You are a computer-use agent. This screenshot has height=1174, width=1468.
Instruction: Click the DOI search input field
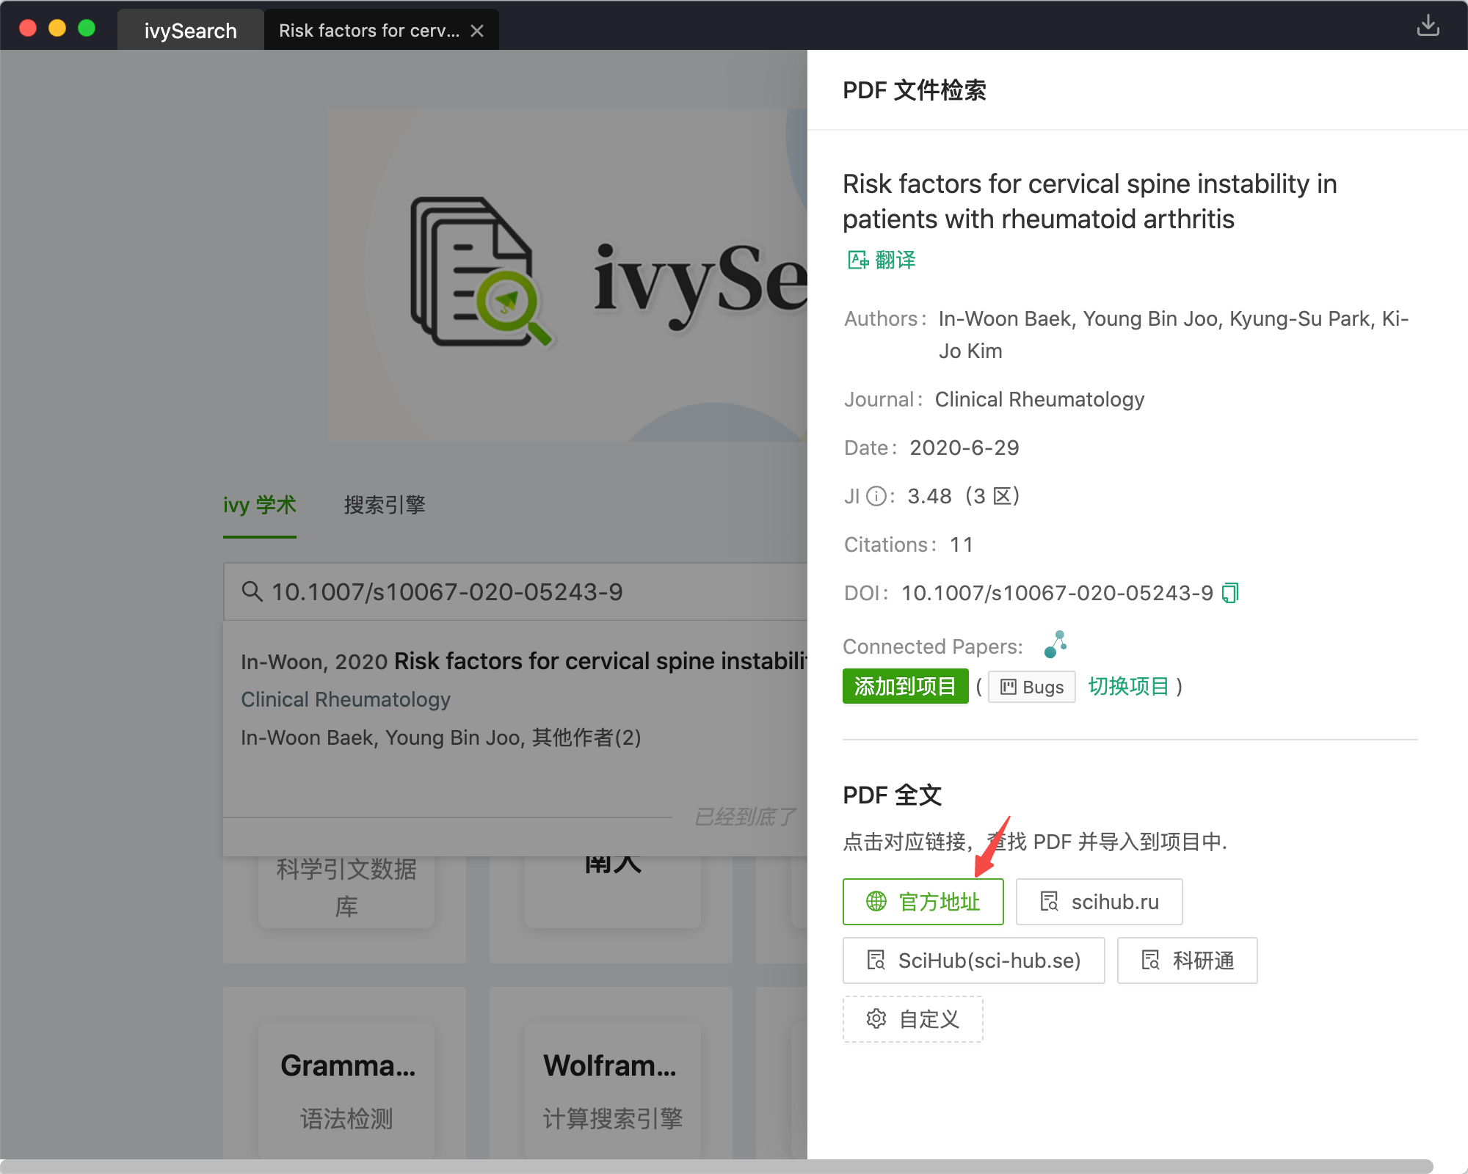[515, 592]
